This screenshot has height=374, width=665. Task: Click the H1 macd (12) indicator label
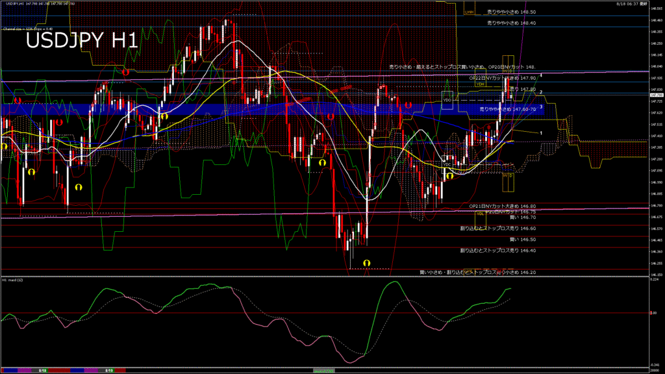12,280
